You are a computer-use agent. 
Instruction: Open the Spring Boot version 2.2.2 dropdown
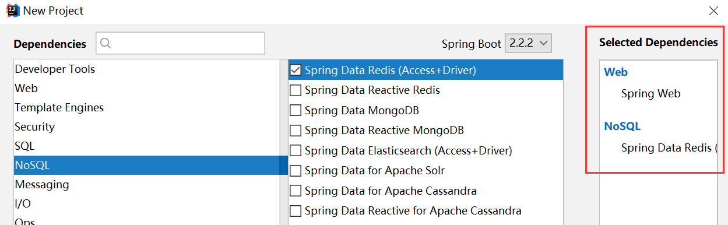528,43
